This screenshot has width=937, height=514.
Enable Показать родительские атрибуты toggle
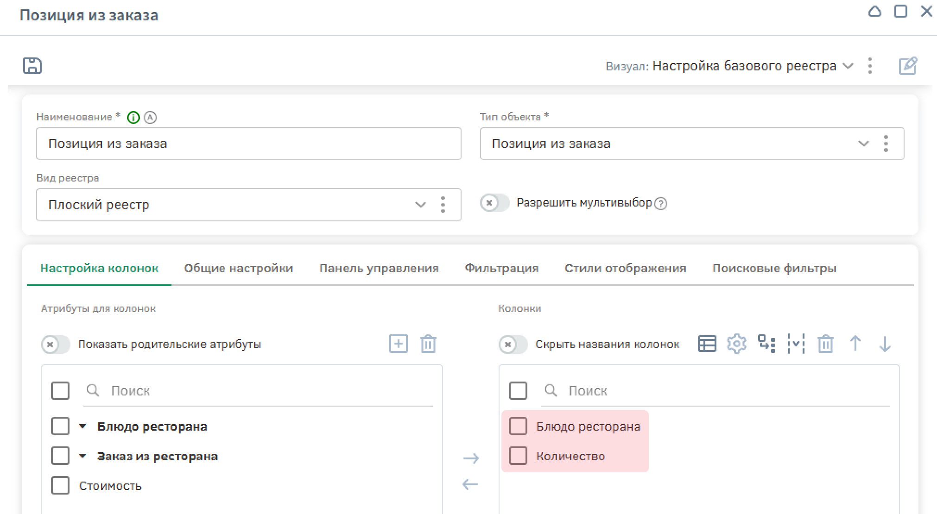pyautogui.click(x=55, y=345)
